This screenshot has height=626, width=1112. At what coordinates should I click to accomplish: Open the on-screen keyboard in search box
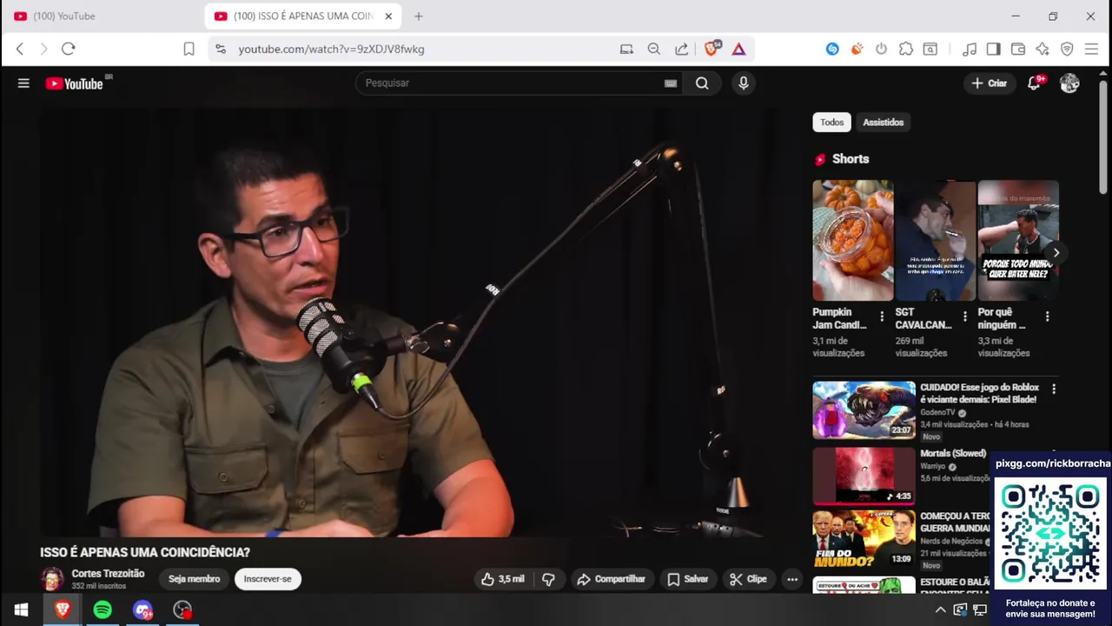(x=671, y=83)
